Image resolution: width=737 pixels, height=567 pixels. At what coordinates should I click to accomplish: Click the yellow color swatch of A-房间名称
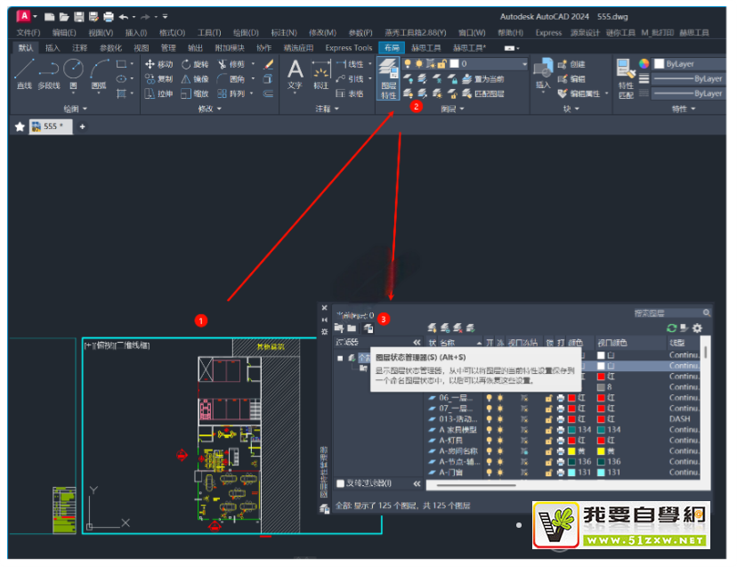[571, 451]
